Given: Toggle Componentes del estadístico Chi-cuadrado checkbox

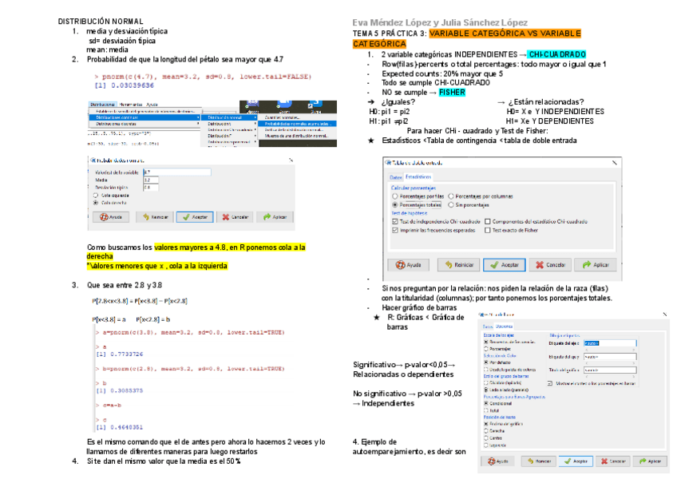Looking at the screenshot, I should [488, 222].
